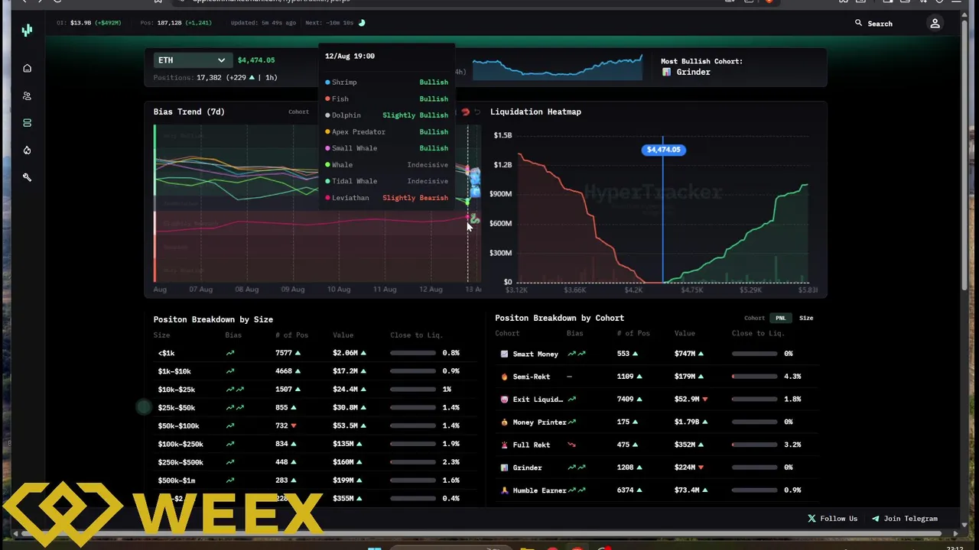Screen dimensions: 979x550
Task: Click the Close to Liq. bar for Full Rekt
Action: click(x=755, y=445)
